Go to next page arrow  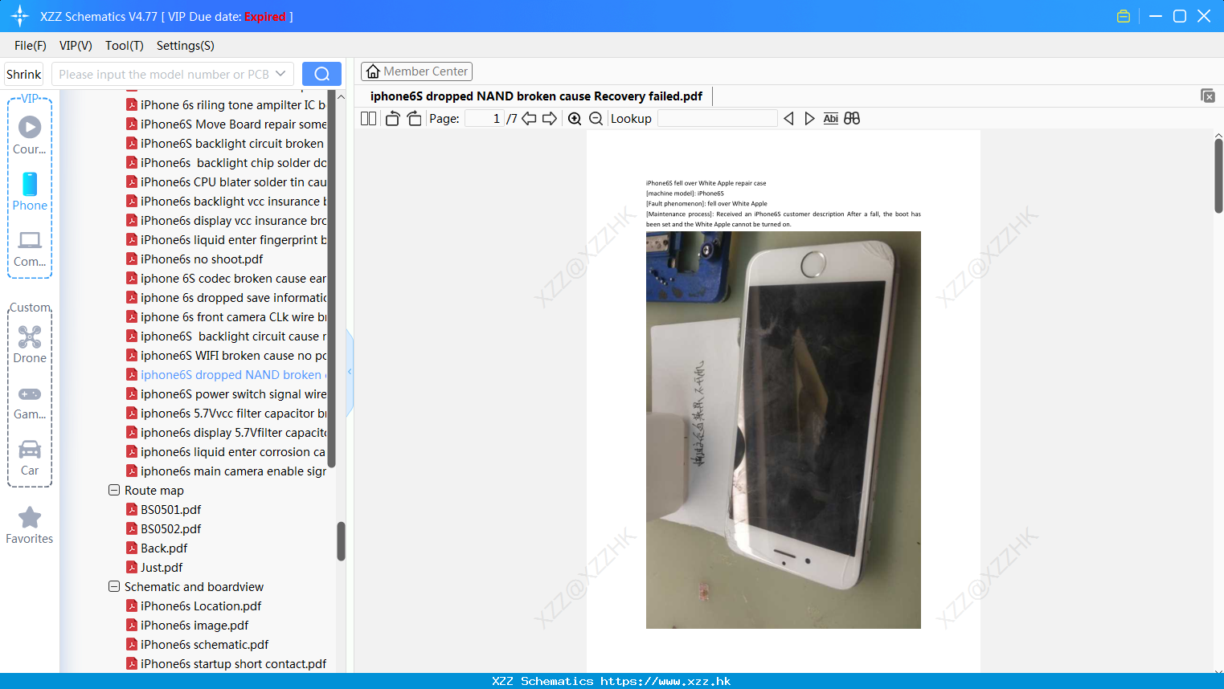550,119
